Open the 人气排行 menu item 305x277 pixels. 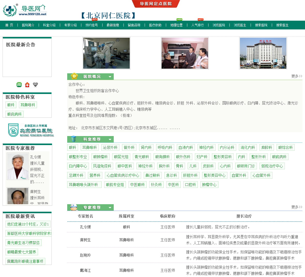[x=198, y=25]
